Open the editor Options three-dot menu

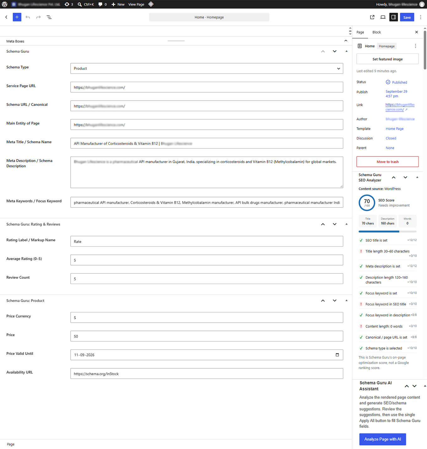click(421, 17)
